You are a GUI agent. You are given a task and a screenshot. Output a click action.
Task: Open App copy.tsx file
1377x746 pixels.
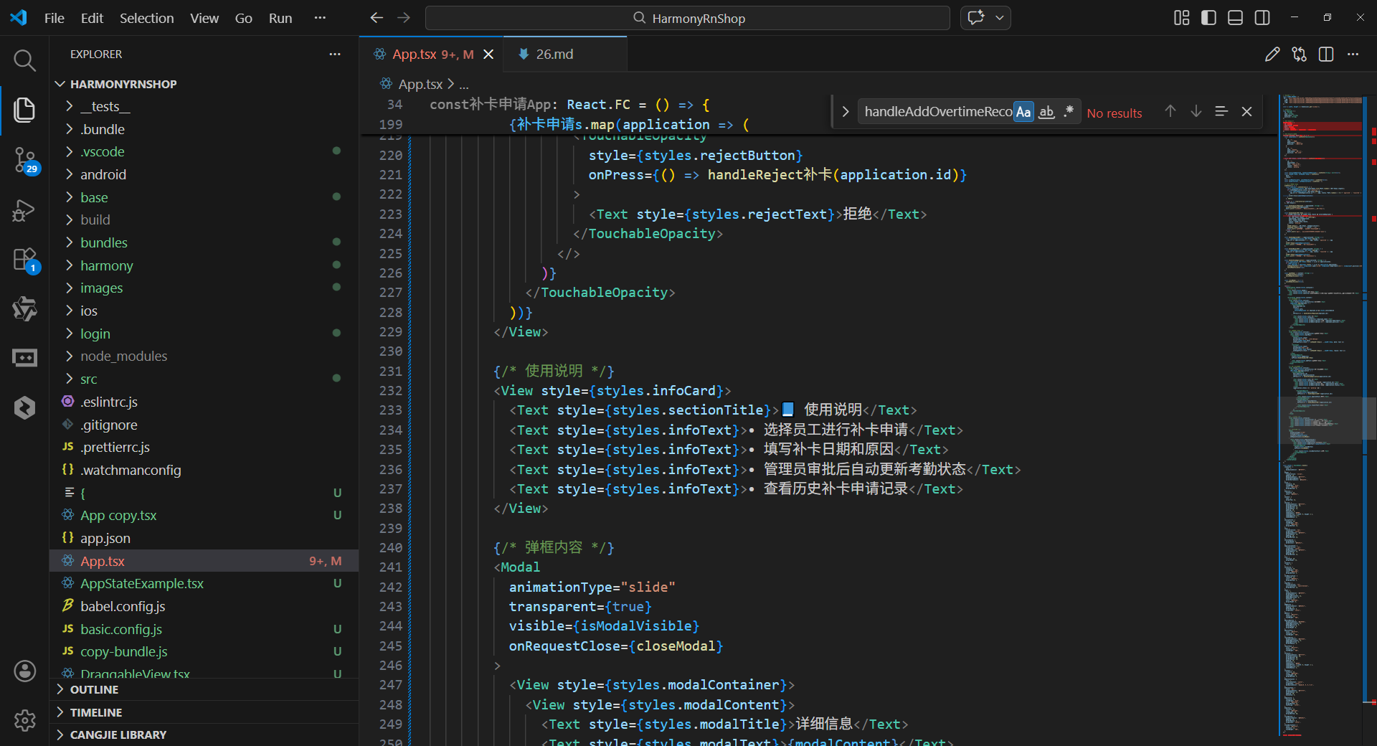(x=204, y=515)
